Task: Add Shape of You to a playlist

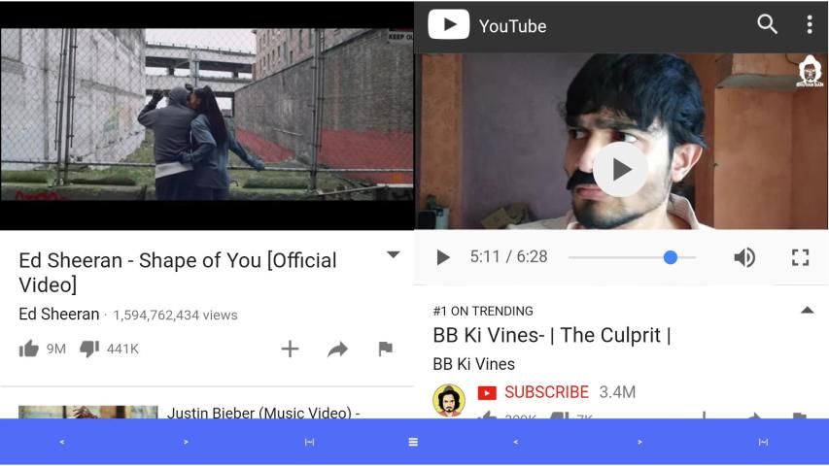Action: [x=290, y=349]
